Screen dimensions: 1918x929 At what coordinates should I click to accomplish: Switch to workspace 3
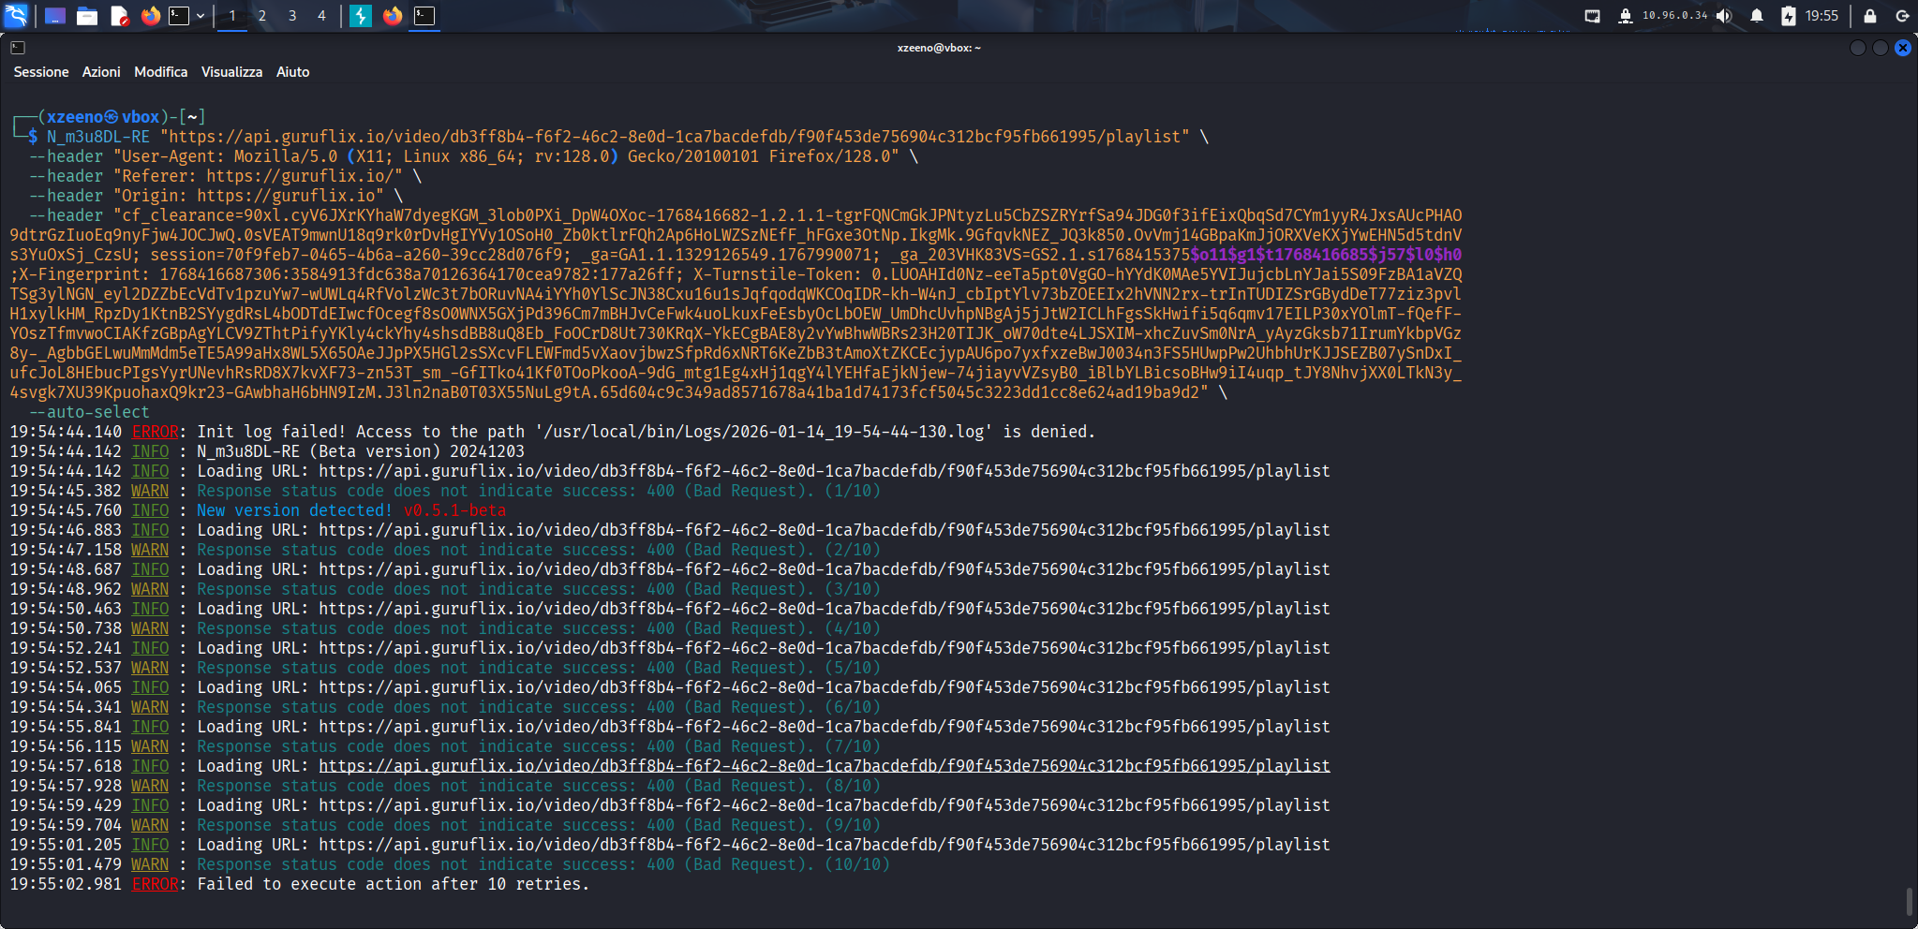(x=292, y=16)
